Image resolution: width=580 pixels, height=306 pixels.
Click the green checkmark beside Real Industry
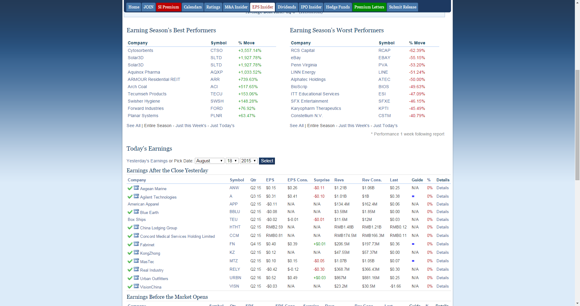(x=130, y=269)
